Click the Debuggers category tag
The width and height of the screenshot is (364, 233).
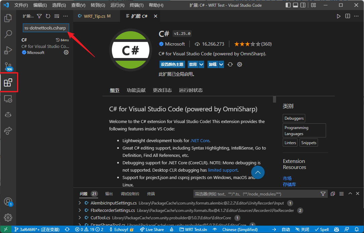tap(294, 118)
